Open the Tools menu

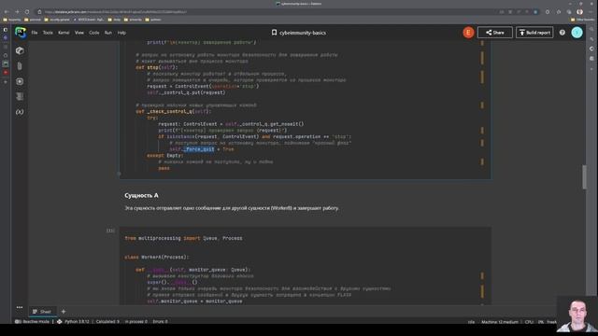pyautogui.click(x=48, y=33)
